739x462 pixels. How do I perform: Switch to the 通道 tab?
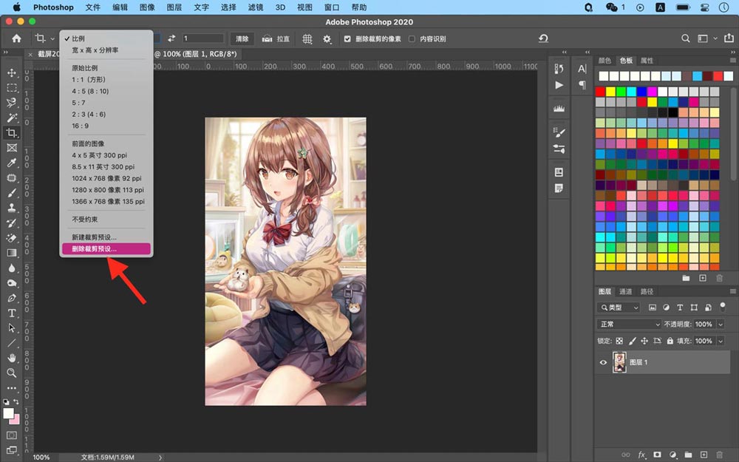[x=625, y=291]
